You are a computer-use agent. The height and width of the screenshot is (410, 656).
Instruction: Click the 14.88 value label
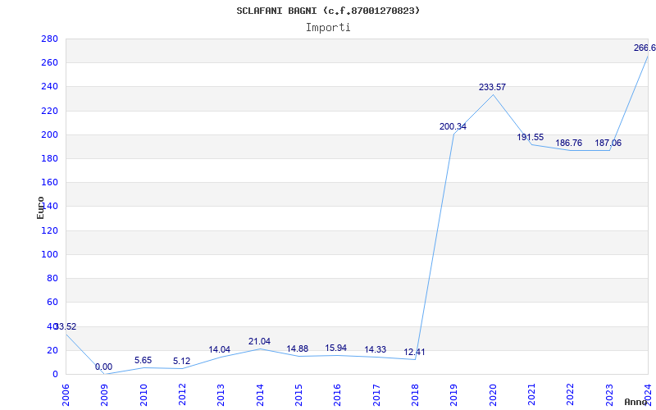point(298,349)
